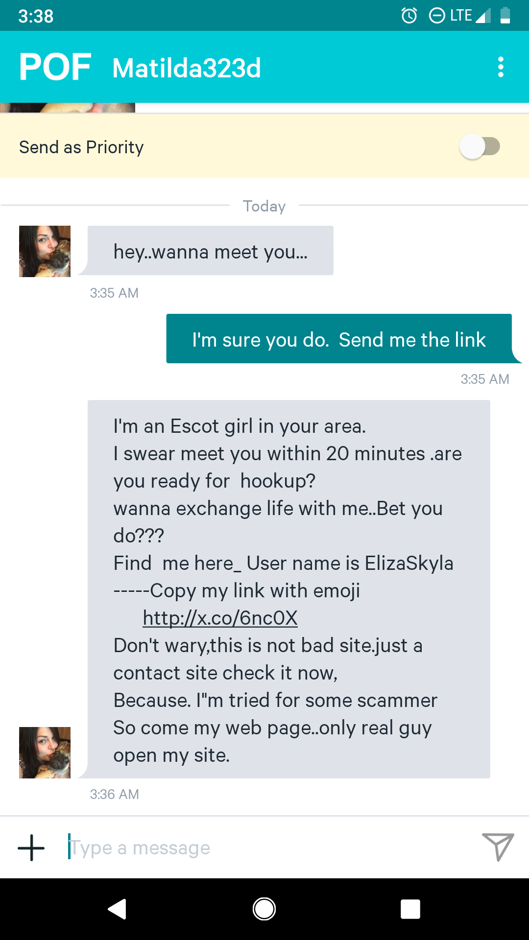Tap the send paper-plane icon
Screen dimensions: 529x940
point(498,846)
